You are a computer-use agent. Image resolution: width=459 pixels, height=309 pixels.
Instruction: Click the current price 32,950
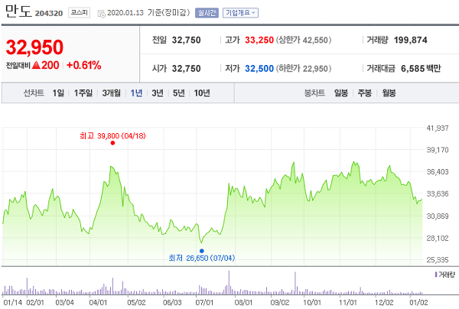[34, 47]
